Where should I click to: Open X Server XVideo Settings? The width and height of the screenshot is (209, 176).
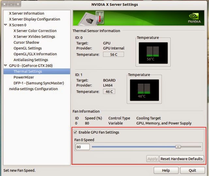[34, 37]
